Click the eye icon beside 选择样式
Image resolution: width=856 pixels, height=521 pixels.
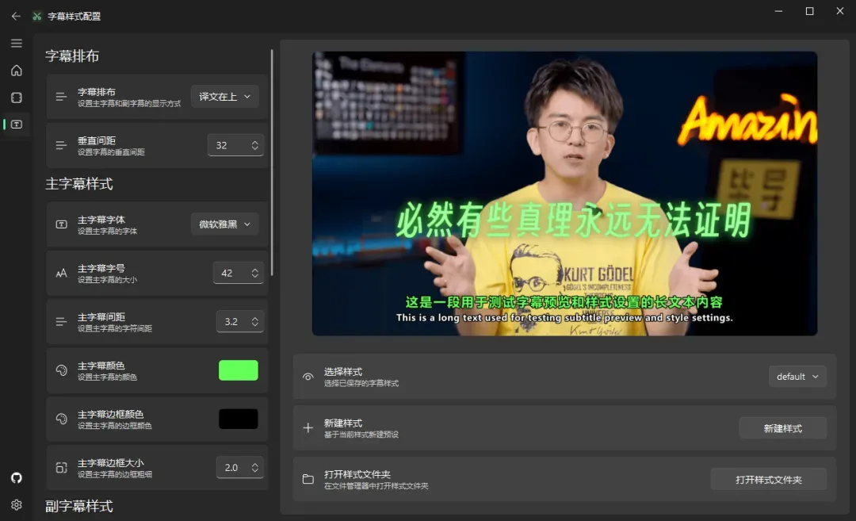pos(308,377)
